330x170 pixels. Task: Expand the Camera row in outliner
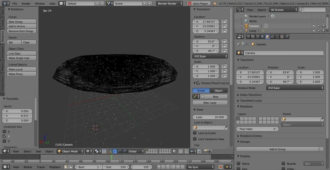point(241,26)
